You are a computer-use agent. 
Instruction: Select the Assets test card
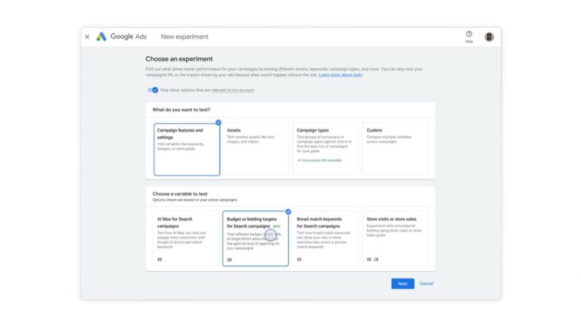pyautogui.click(x=255, y=148)
